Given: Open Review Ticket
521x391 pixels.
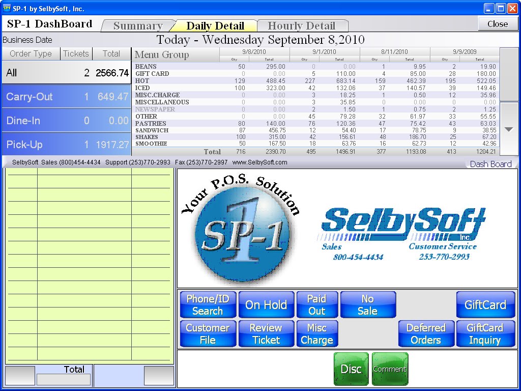Looking at the screenshot, I should tap(266, 333).
